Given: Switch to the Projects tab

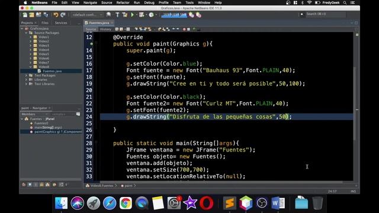Looking at the screenshot, I should click(x=27, y=22).
